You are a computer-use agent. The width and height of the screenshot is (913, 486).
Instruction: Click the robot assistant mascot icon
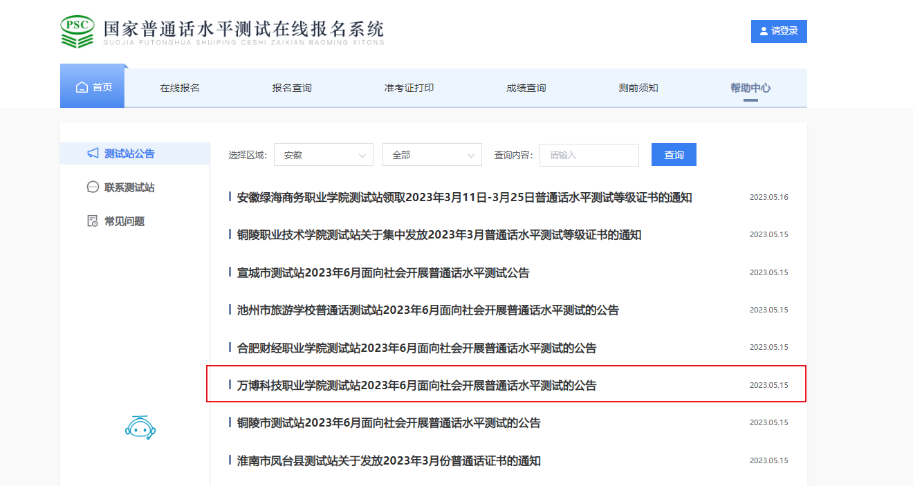pos(140,427)
